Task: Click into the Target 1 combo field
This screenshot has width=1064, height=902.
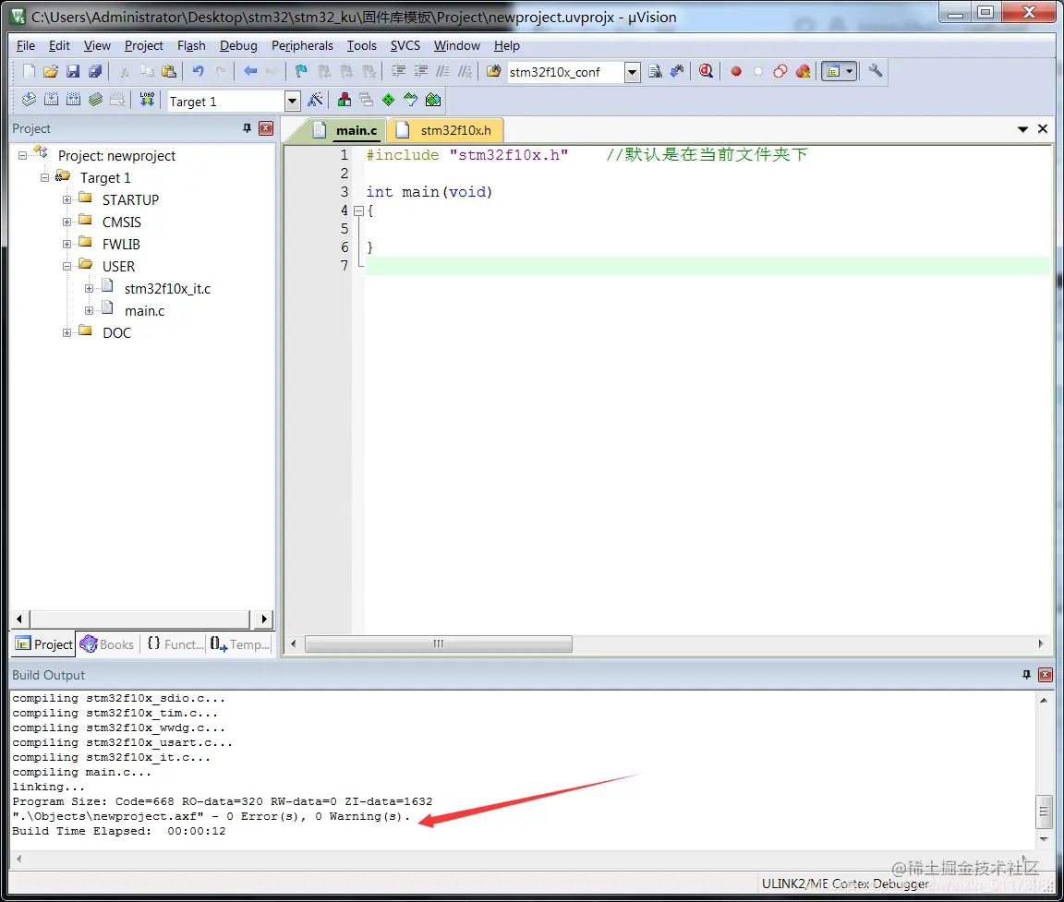Action: click(226, 101)
